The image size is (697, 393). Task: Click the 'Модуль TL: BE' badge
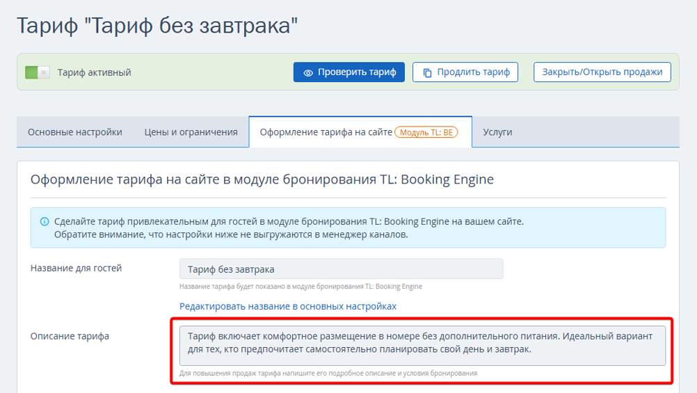coord(426,132)
